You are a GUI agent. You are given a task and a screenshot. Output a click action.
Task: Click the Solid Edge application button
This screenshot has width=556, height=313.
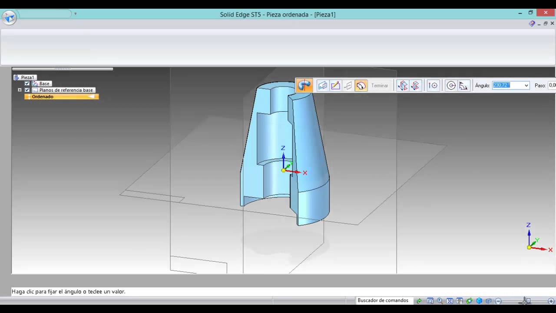point(9,17)
